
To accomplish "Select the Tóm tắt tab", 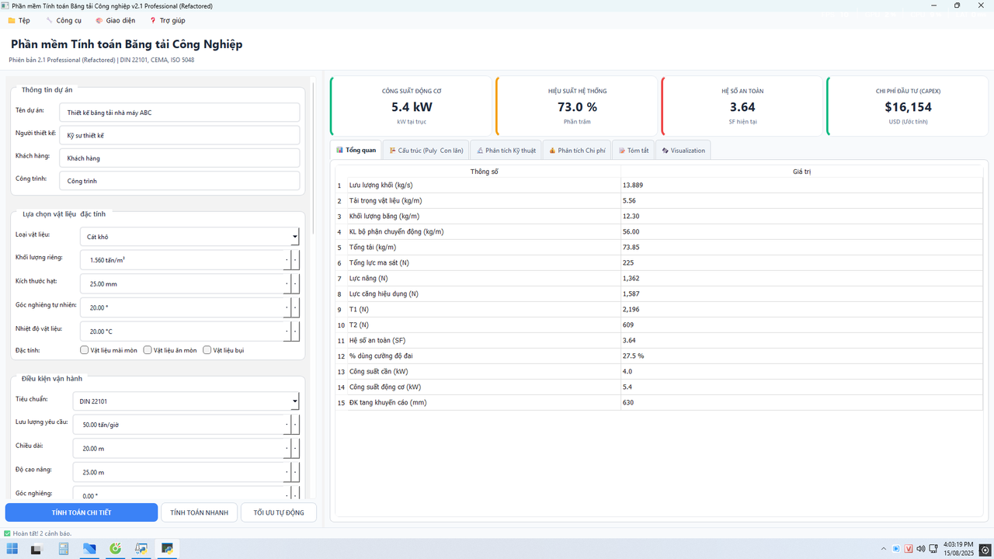I will [x=633, y=150].
